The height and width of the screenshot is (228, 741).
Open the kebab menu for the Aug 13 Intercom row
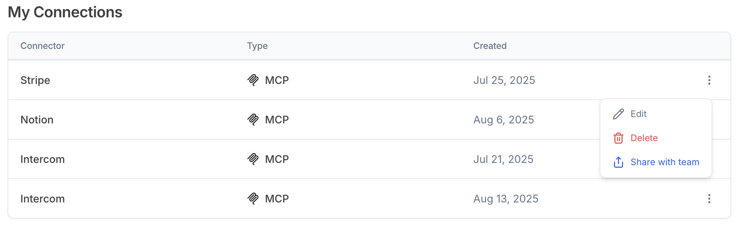point(709,198)
